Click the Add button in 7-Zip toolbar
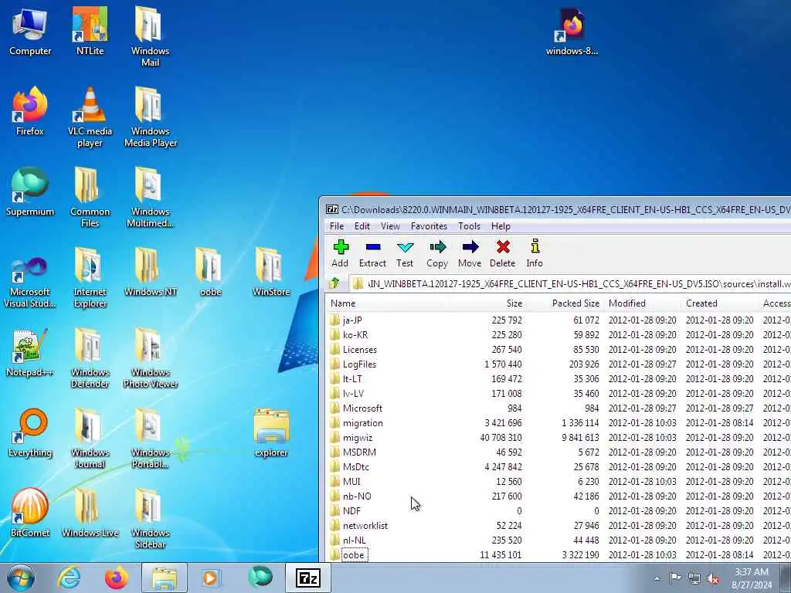Screen dimensions: 791x593 click(x=341, y=253)
